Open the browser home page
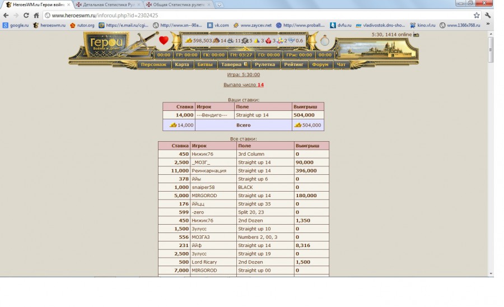Screen dimensions: 504x307 tap(36, 15)
